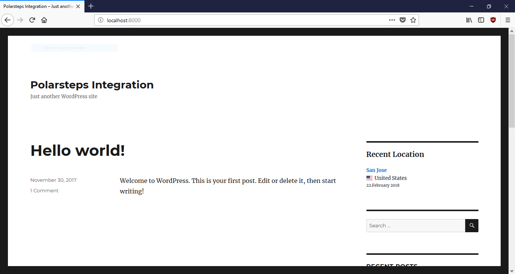Open the Library bookmarks icon

pyautogui.click(x=469, y=20)
